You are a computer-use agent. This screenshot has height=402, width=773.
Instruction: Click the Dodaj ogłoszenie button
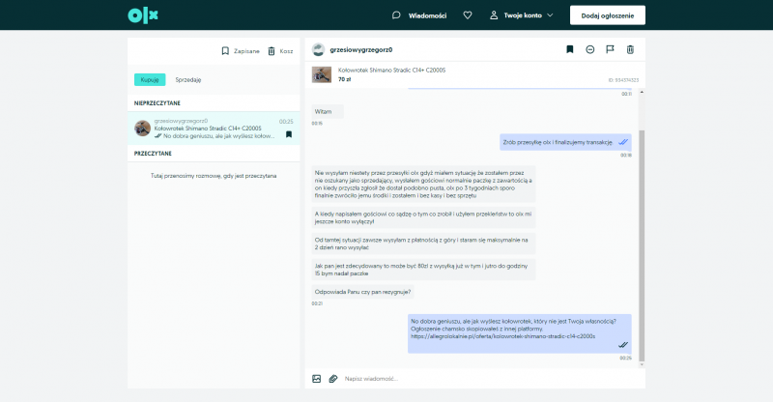(x=607, y=15)
